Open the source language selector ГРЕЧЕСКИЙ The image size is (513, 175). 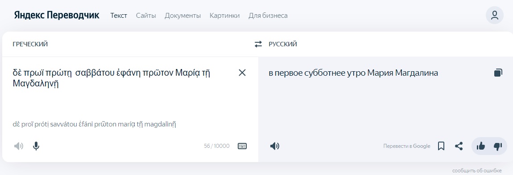pyautogui.click(x=30, y=44)
